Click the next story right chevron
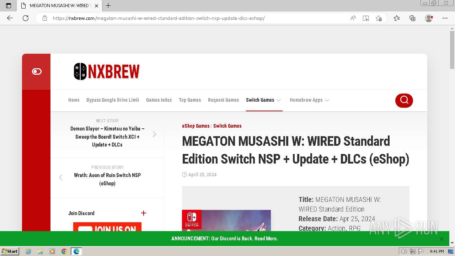 coord(154,134)
